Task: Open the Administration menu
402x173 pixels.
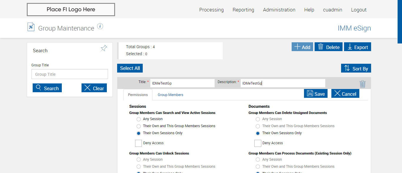Action: point(279,10)
